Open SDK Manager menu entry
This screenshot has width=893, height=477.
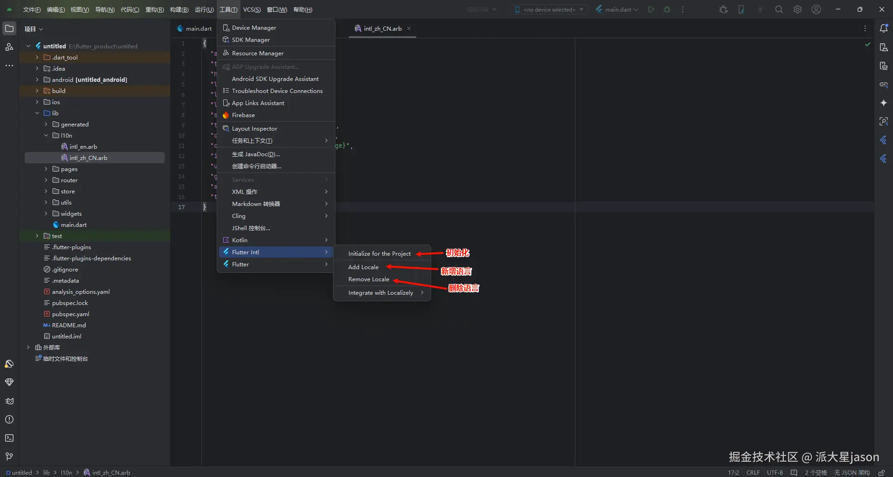[x=276, y=40]
